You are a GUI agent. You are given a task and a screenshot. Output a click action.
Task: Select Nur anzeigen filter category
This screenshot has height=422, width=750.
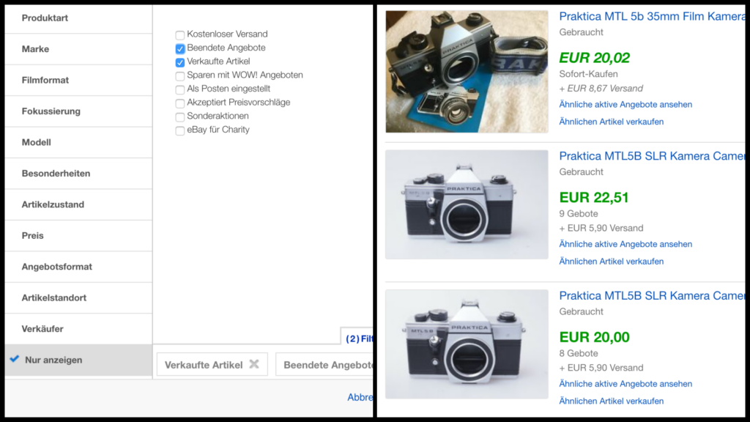[78, 360]
